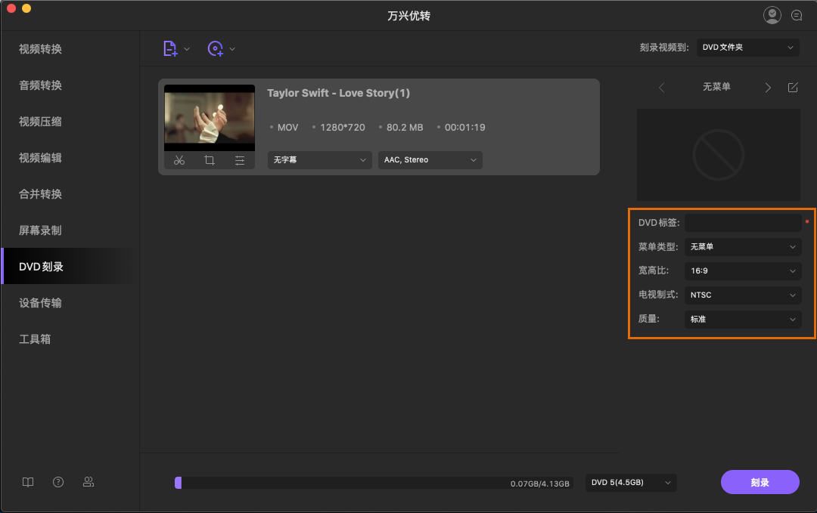Click the 刻录 burn button
817x513 pixels.
coord(760,482)
